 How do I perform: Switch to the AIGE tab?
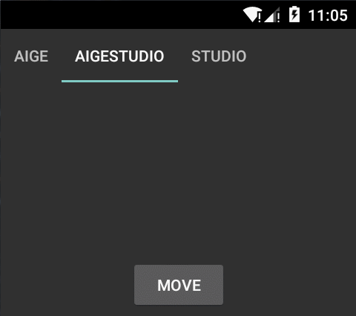pyautogui.click(x=31, y=56)
